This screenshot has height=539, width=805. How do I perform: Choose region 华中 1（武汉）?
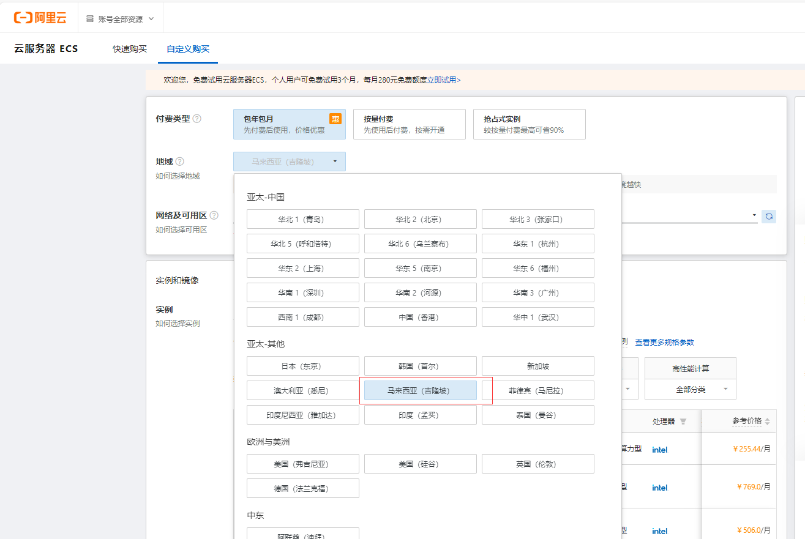pyautogui.click(x=538, y=317)
